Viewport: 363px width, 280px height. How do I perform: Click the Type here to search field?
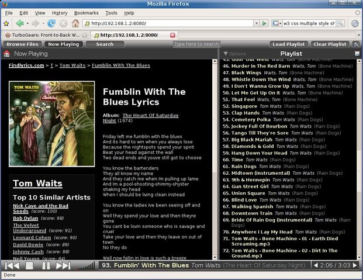click(x=196, y=44)
